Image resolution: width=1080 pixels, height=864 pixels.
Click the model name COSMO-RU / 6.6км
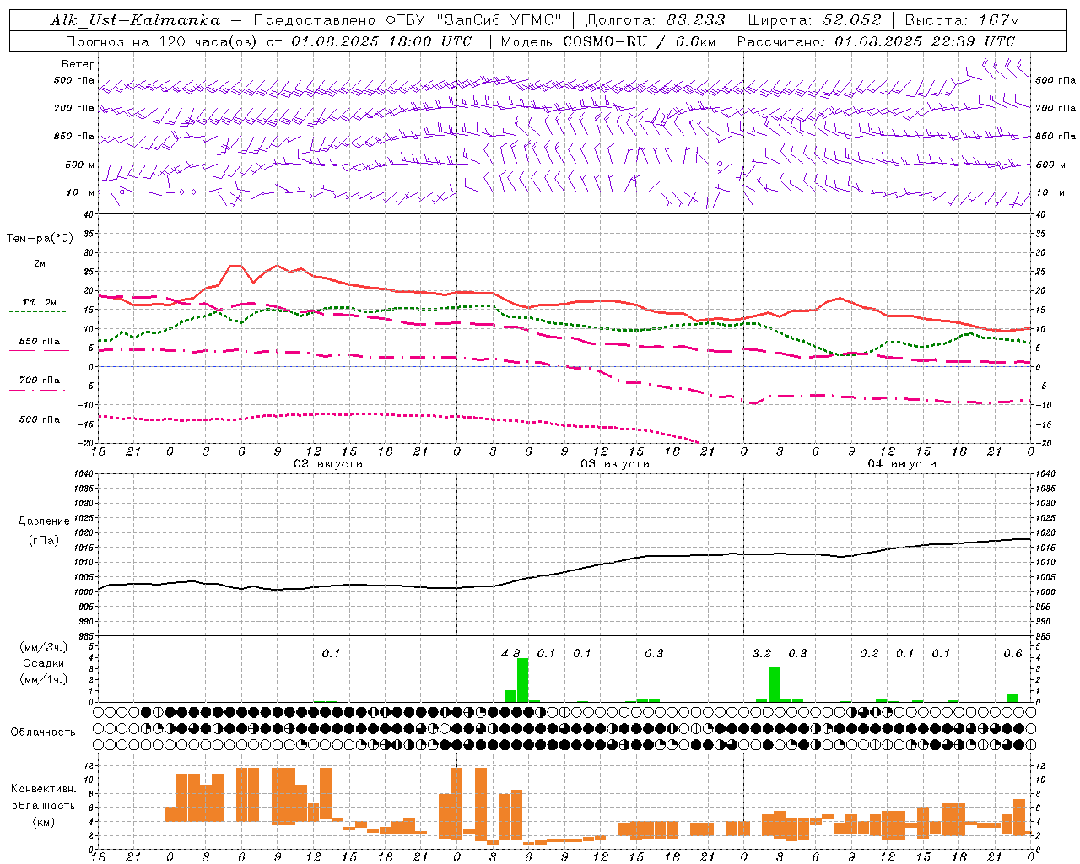pyautogui.click(x=640, y=41)
